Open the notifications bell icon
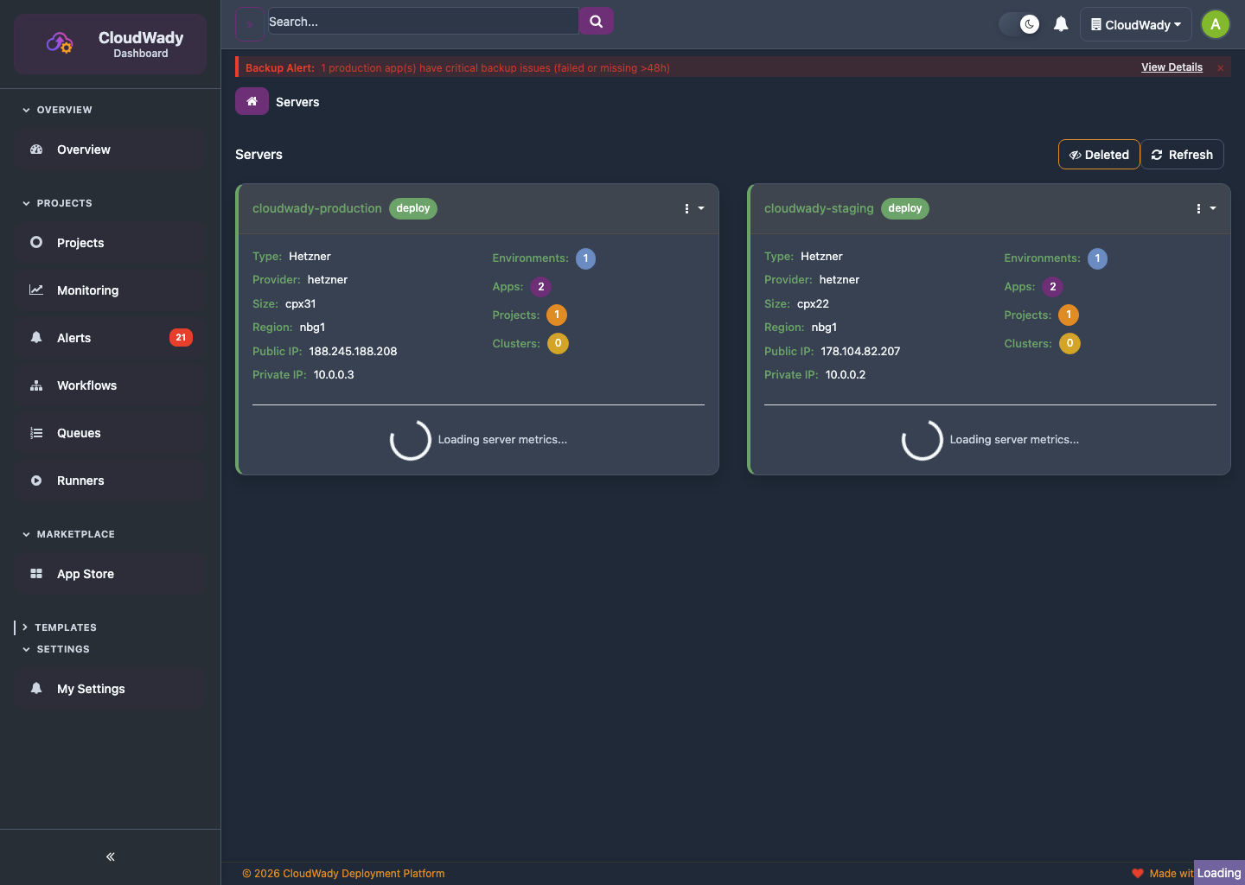 (x=1061, y=24)
